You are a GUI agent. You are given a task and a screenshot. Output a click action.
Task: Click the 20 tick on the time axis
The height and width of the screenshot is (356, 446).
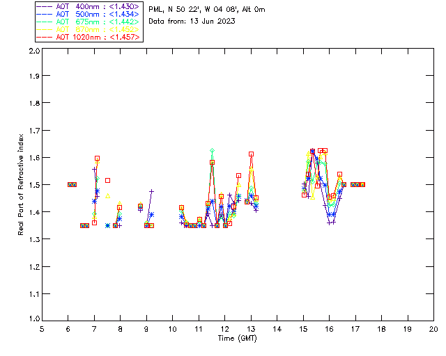click(x=433, y=329)
